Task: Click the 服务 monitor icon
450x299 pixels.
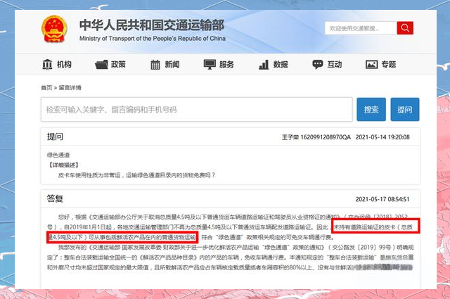Action: 210,64
